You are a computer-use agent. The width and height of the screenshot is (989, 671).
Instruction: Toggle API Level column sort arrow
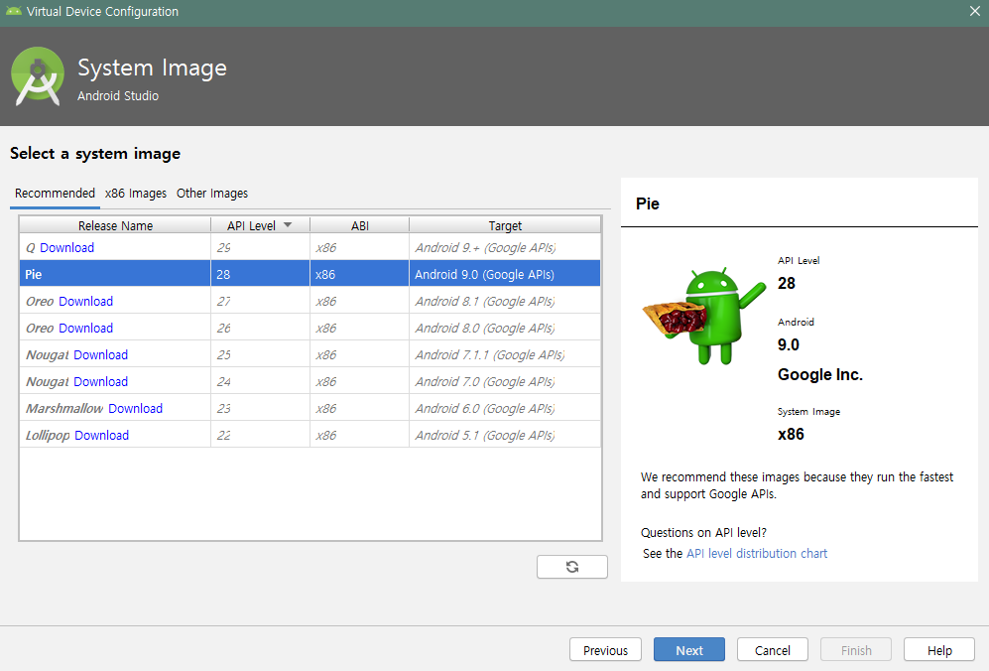click(x=288, y=225)
